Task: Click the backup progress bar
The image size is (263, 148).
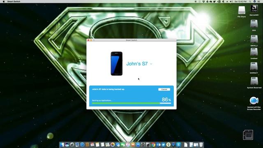Action: (131, 103)
